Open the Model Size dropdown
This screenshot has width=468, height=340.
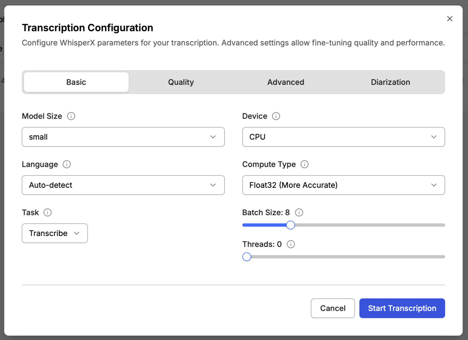[123, 137]
